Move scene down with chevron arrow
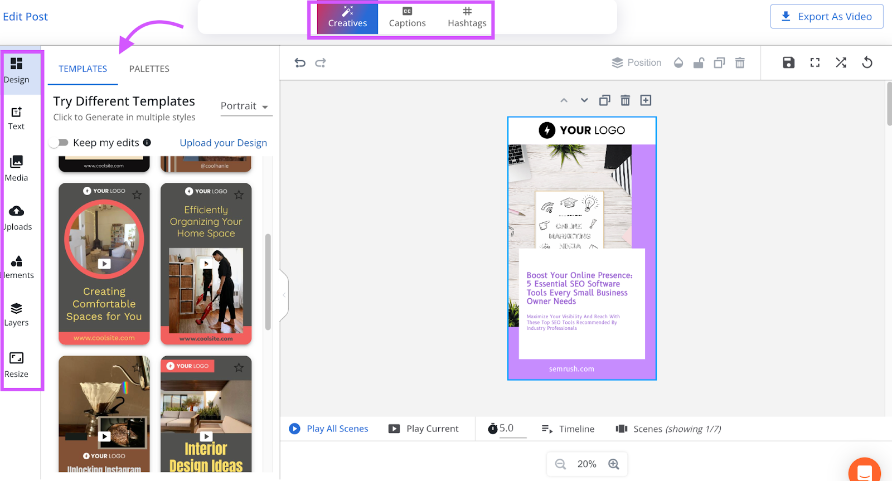The width and height of the screenshot is (892, 481). coord(584,100)
